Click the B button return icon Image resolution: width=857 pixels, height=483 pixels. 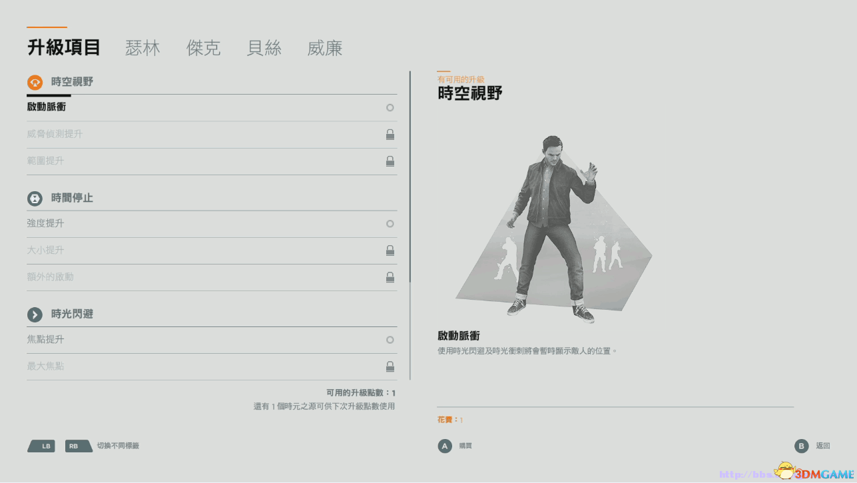pos(802,446)
